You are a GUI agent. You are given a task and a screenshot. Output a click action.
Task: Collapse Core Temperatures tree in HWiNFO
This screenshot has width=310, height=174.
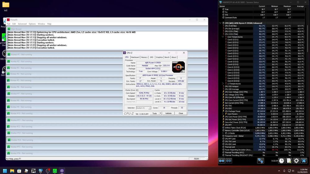coord(223,37)
